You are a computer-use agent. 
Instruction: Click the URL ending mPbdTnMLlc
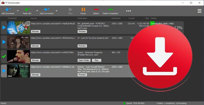tap(52, 52)
